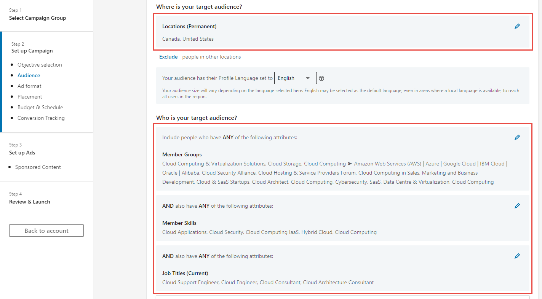Click pencil icon for Member Groups attributes
Viewport: 542px width, 299px height.
coord(517,137)
